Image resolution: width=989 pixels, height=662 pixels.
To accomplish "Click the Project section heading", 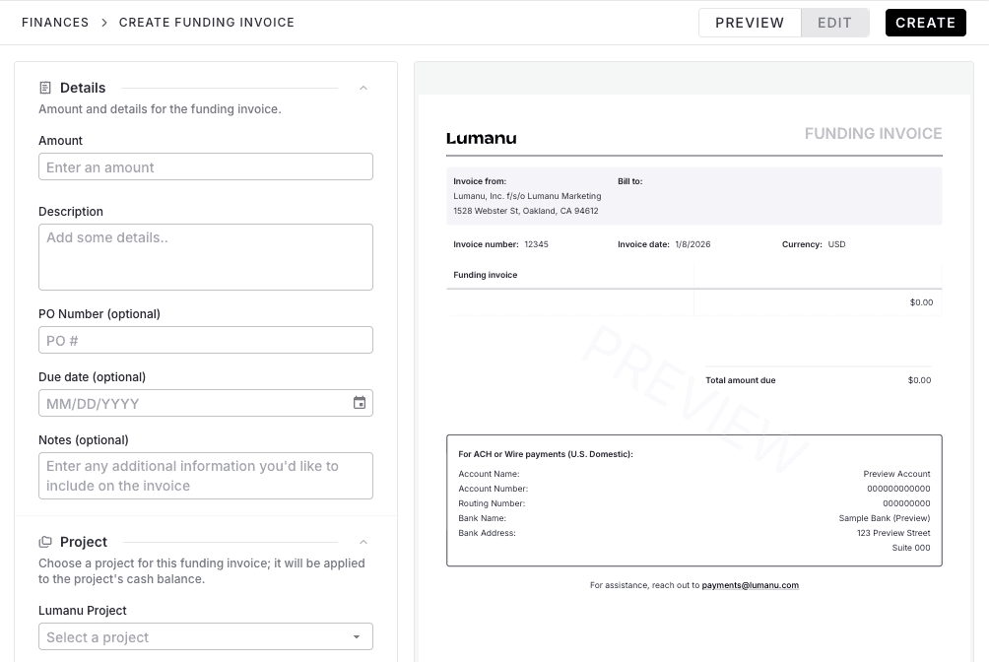I will (x=84, y=542).
